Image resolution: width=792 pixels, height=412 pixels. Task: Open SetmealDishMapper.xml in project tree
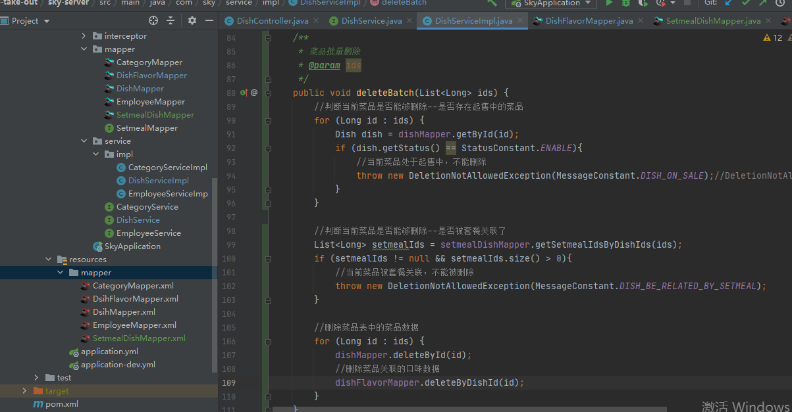click(139, 338)
